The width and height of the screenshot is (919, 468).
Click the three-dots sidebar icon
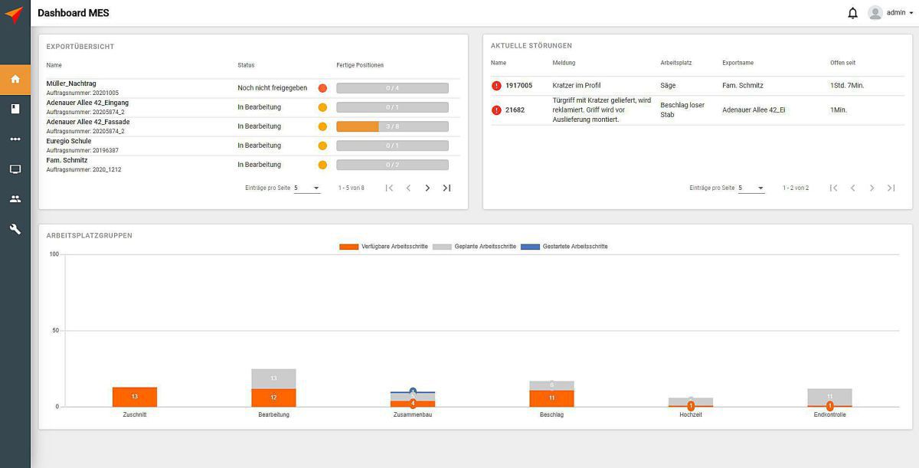(15, 139)
